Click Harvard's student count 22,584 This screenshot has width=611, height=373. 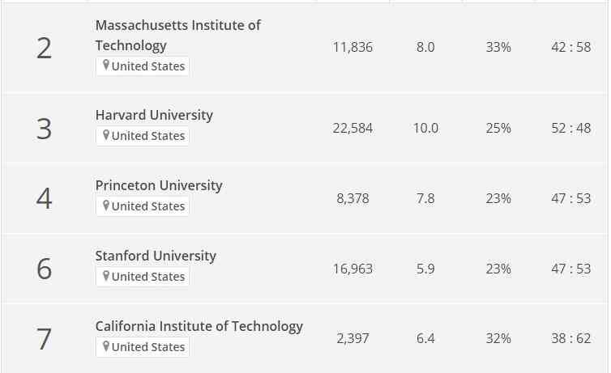(352, 128)
